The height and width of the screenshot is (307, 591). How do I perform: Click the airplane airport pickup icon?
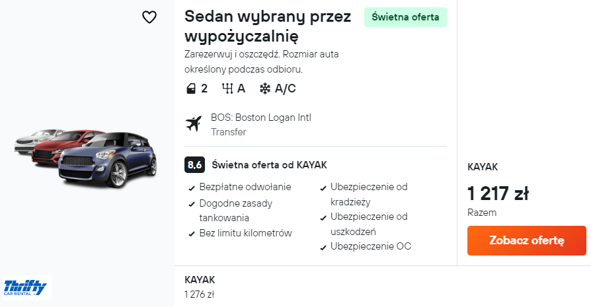point(194,123)
